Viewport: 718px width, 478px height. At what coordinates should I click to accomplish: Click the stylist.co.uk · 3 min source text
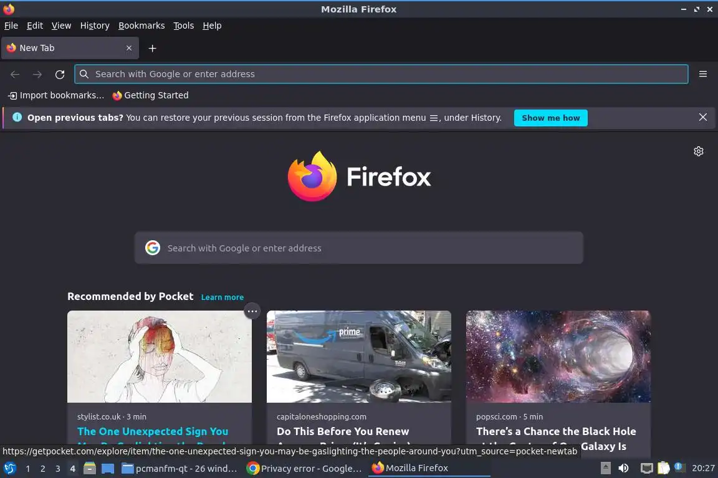point(112,417)
